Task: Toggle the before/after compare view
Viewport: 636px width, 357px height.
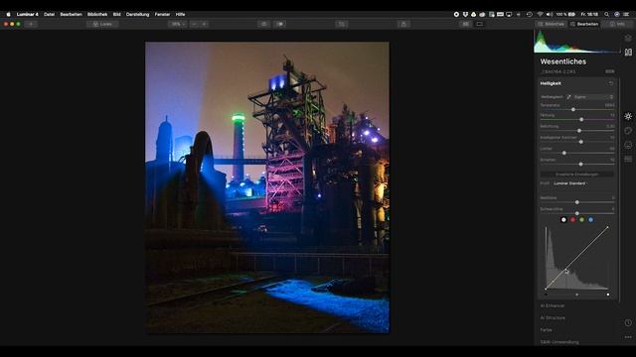Action: tap(280, 24)
